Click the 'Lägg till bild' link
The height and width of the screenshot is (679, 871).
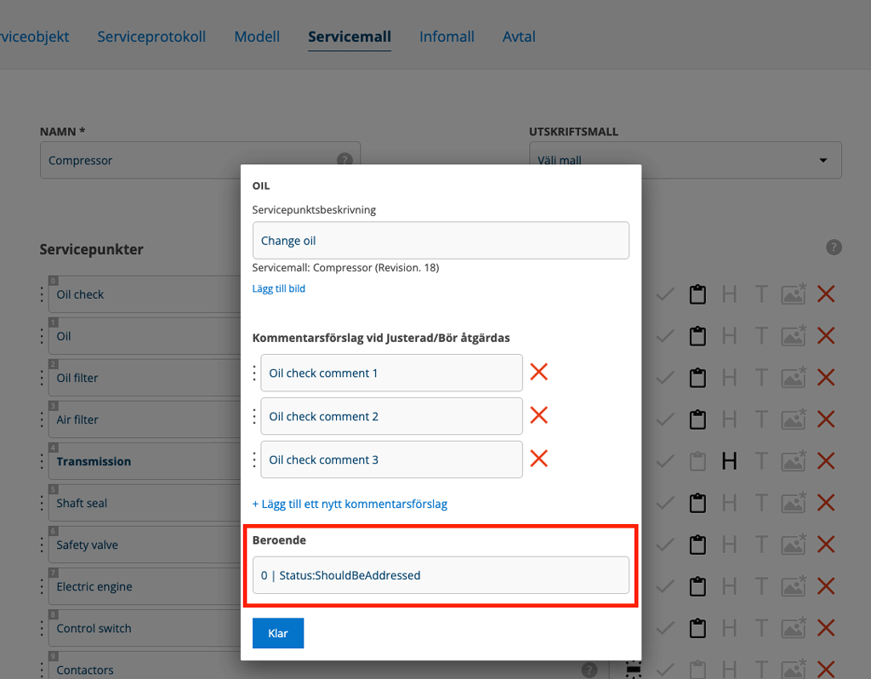click(278, 288)
